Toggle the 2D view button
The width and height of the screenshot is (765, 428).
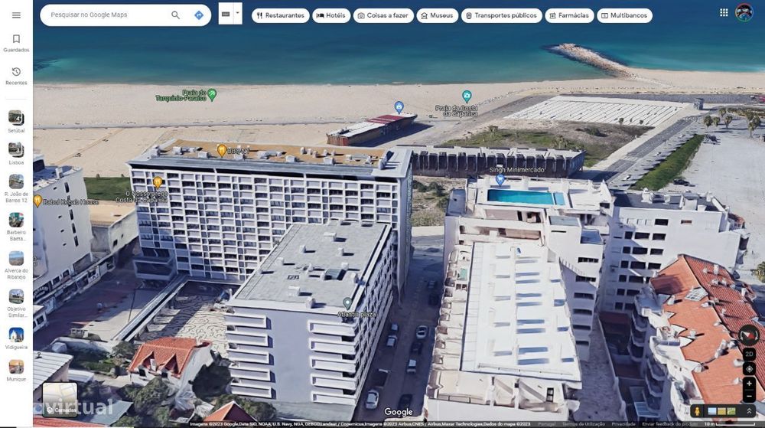(750, 354)
